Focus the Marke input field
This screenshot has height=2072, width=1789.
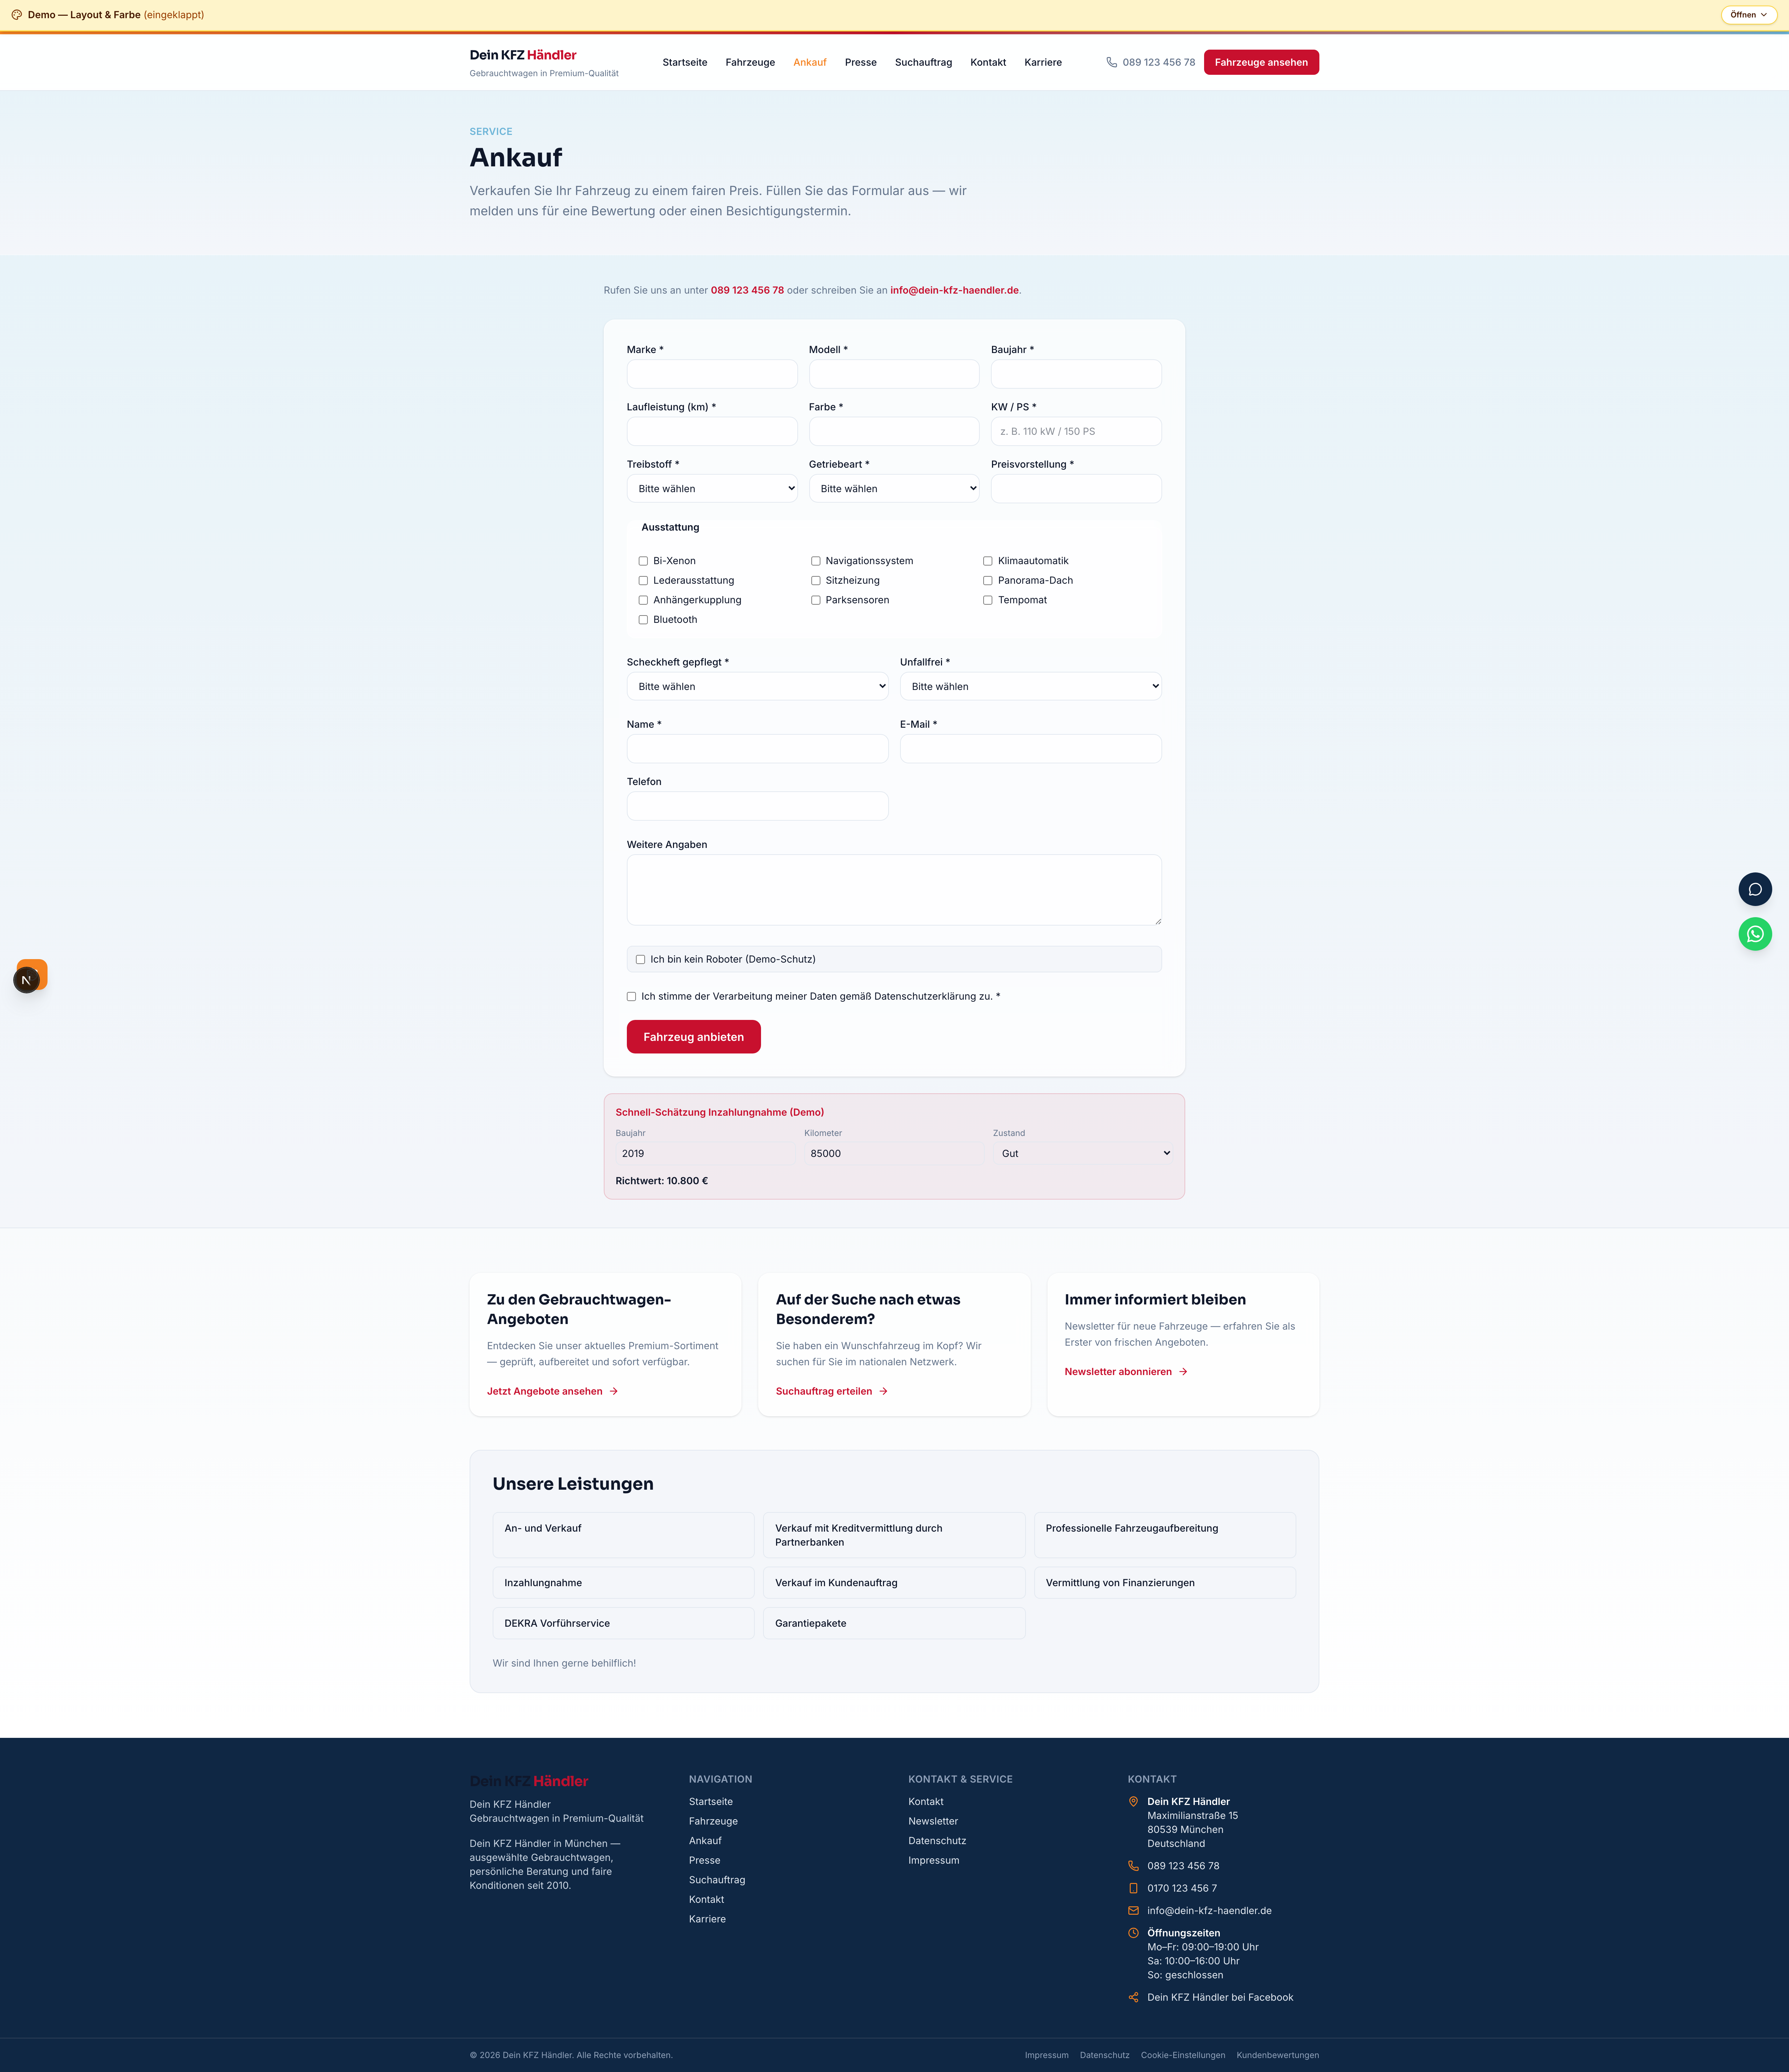(712, 374)
